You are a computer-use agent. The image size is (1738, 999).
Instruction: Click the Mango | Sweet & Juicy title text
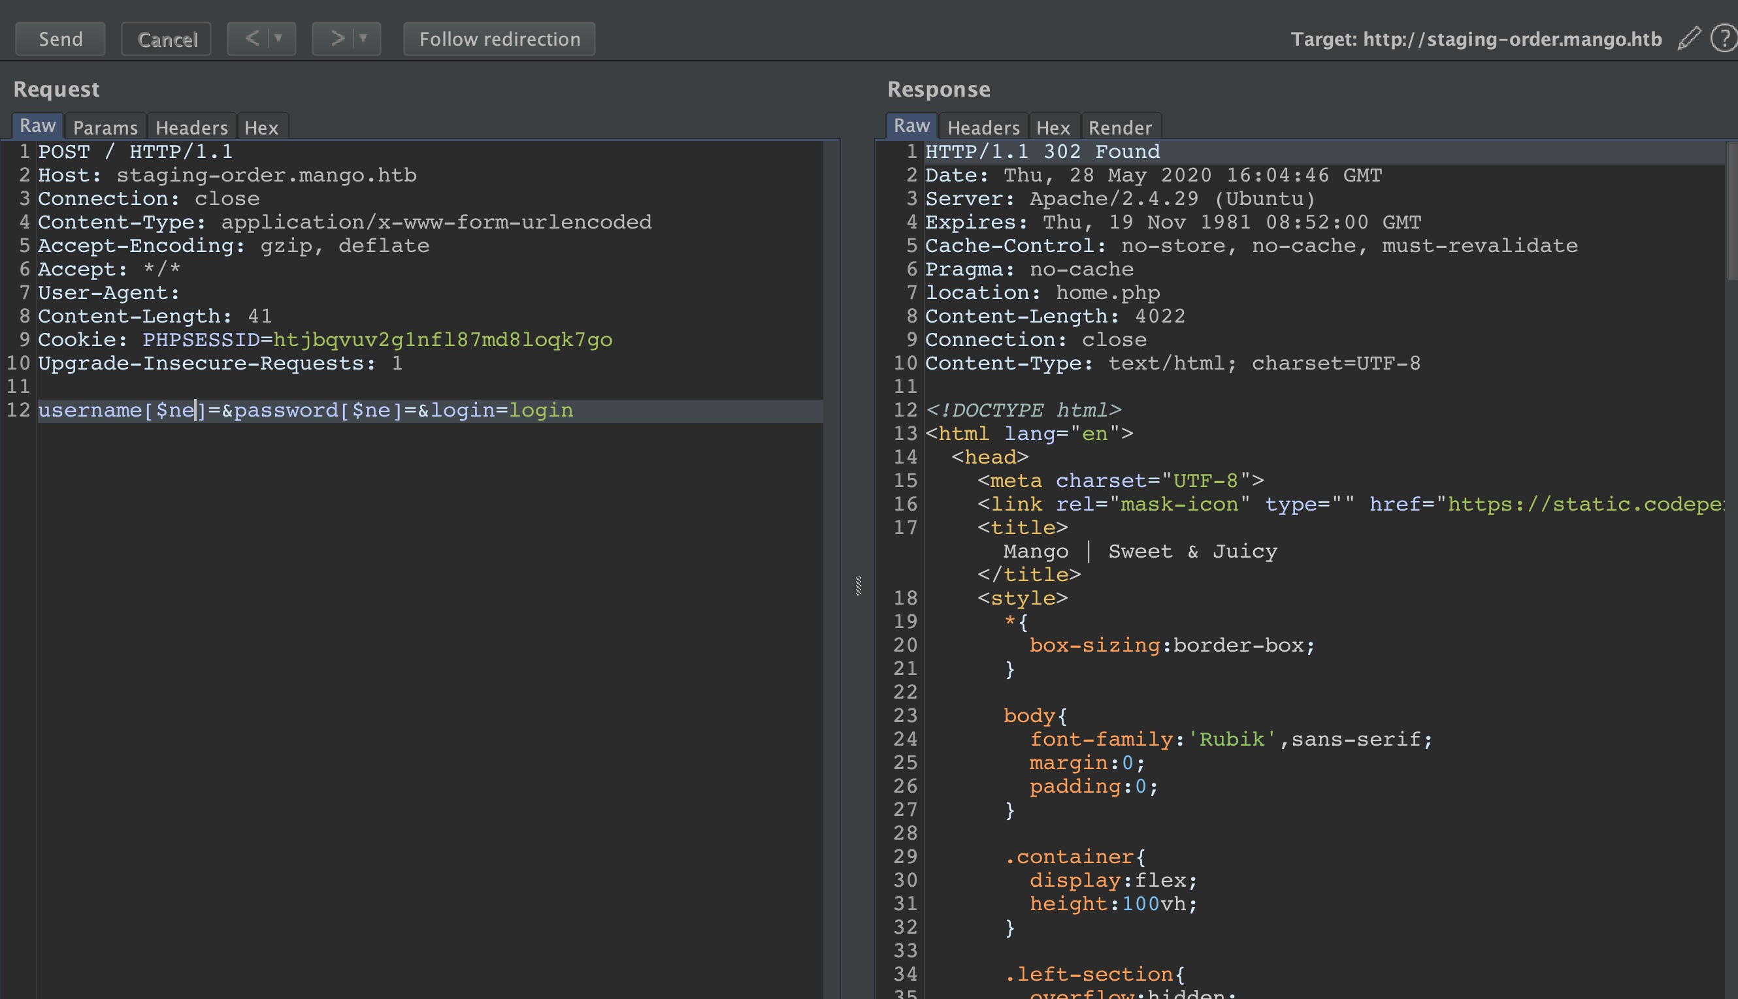point(1140,552)
